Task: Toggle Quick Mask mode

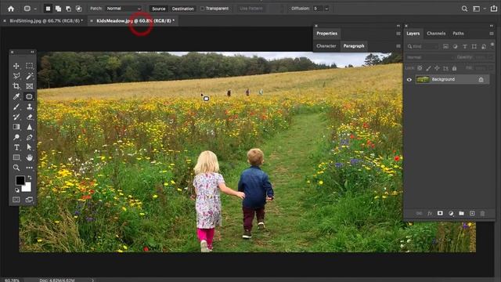Action: tap(16, 200)
